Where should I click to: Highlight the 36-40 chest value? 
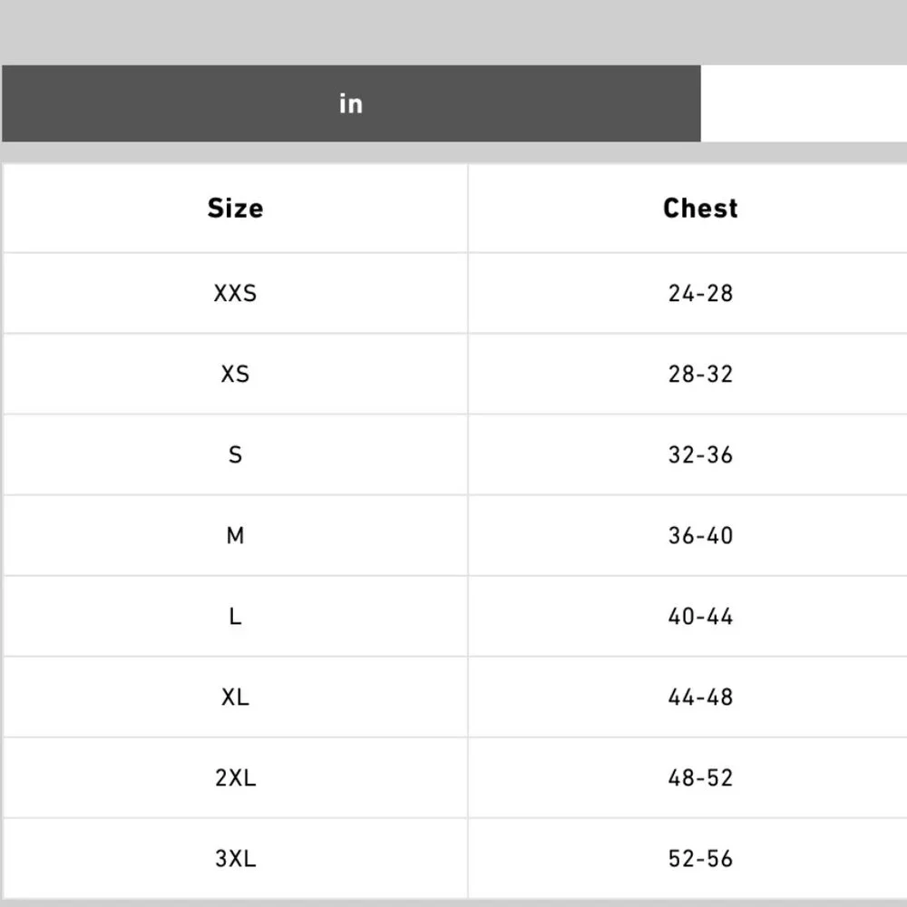tap(700, 536)
